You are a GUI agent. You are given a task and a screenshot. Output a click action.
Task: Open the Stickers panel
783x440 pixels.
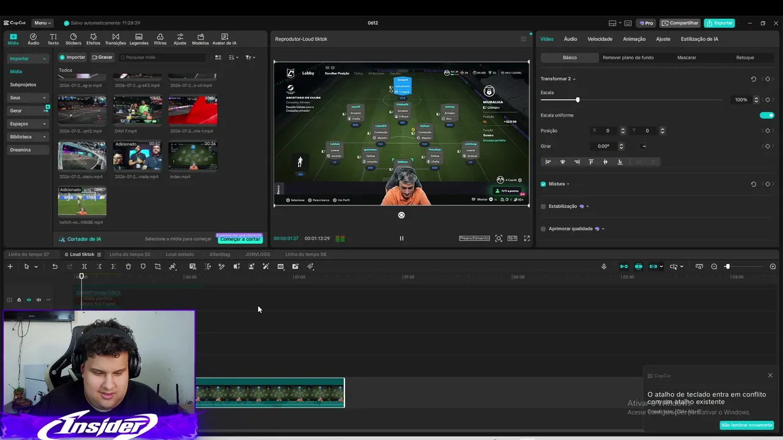[x=73, y=39]
